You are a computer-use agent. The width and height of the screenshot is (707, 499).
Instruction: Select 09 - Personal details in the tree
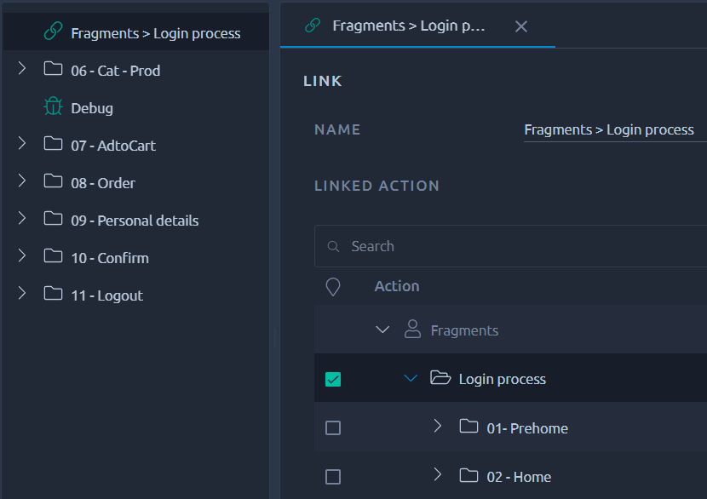[x=135, y=221]
